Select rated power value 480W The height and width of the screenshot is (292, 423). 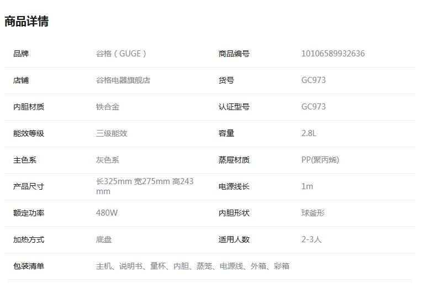click(107, 213)
